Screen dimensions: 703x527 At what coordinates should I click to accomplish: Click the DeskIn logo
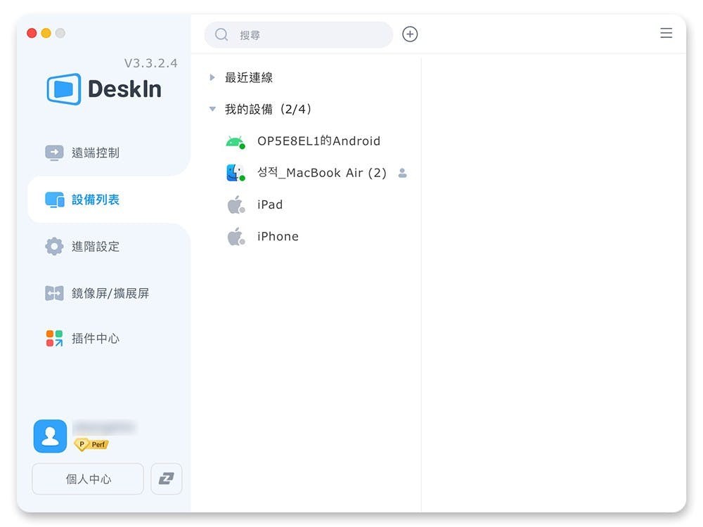click(104, 89)
